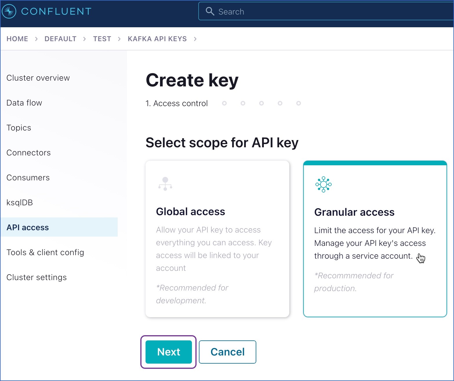The image size is (454, 381).
Task: Select the Global access scope card
Action: click(217, 239)
